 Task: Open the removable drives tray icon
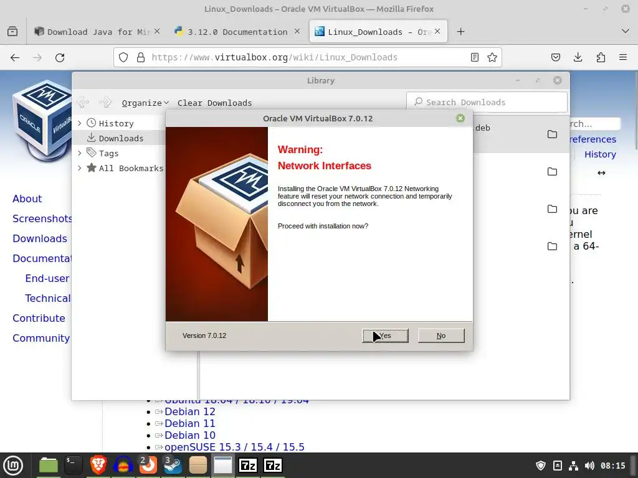[x=558, y=466]
